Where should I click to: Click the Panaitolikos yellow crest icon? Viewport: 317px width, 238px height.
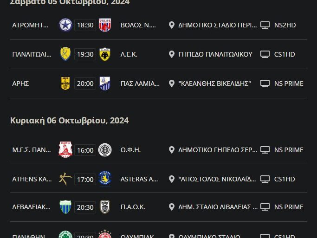pyautogui.click(x=65, y=54)
